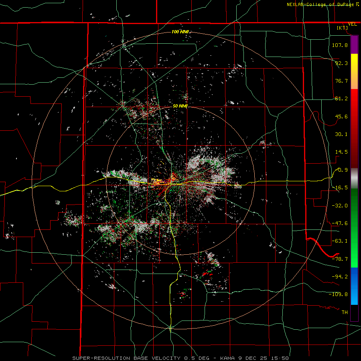Select the 61.2 scale value

(x=341, y=99)
